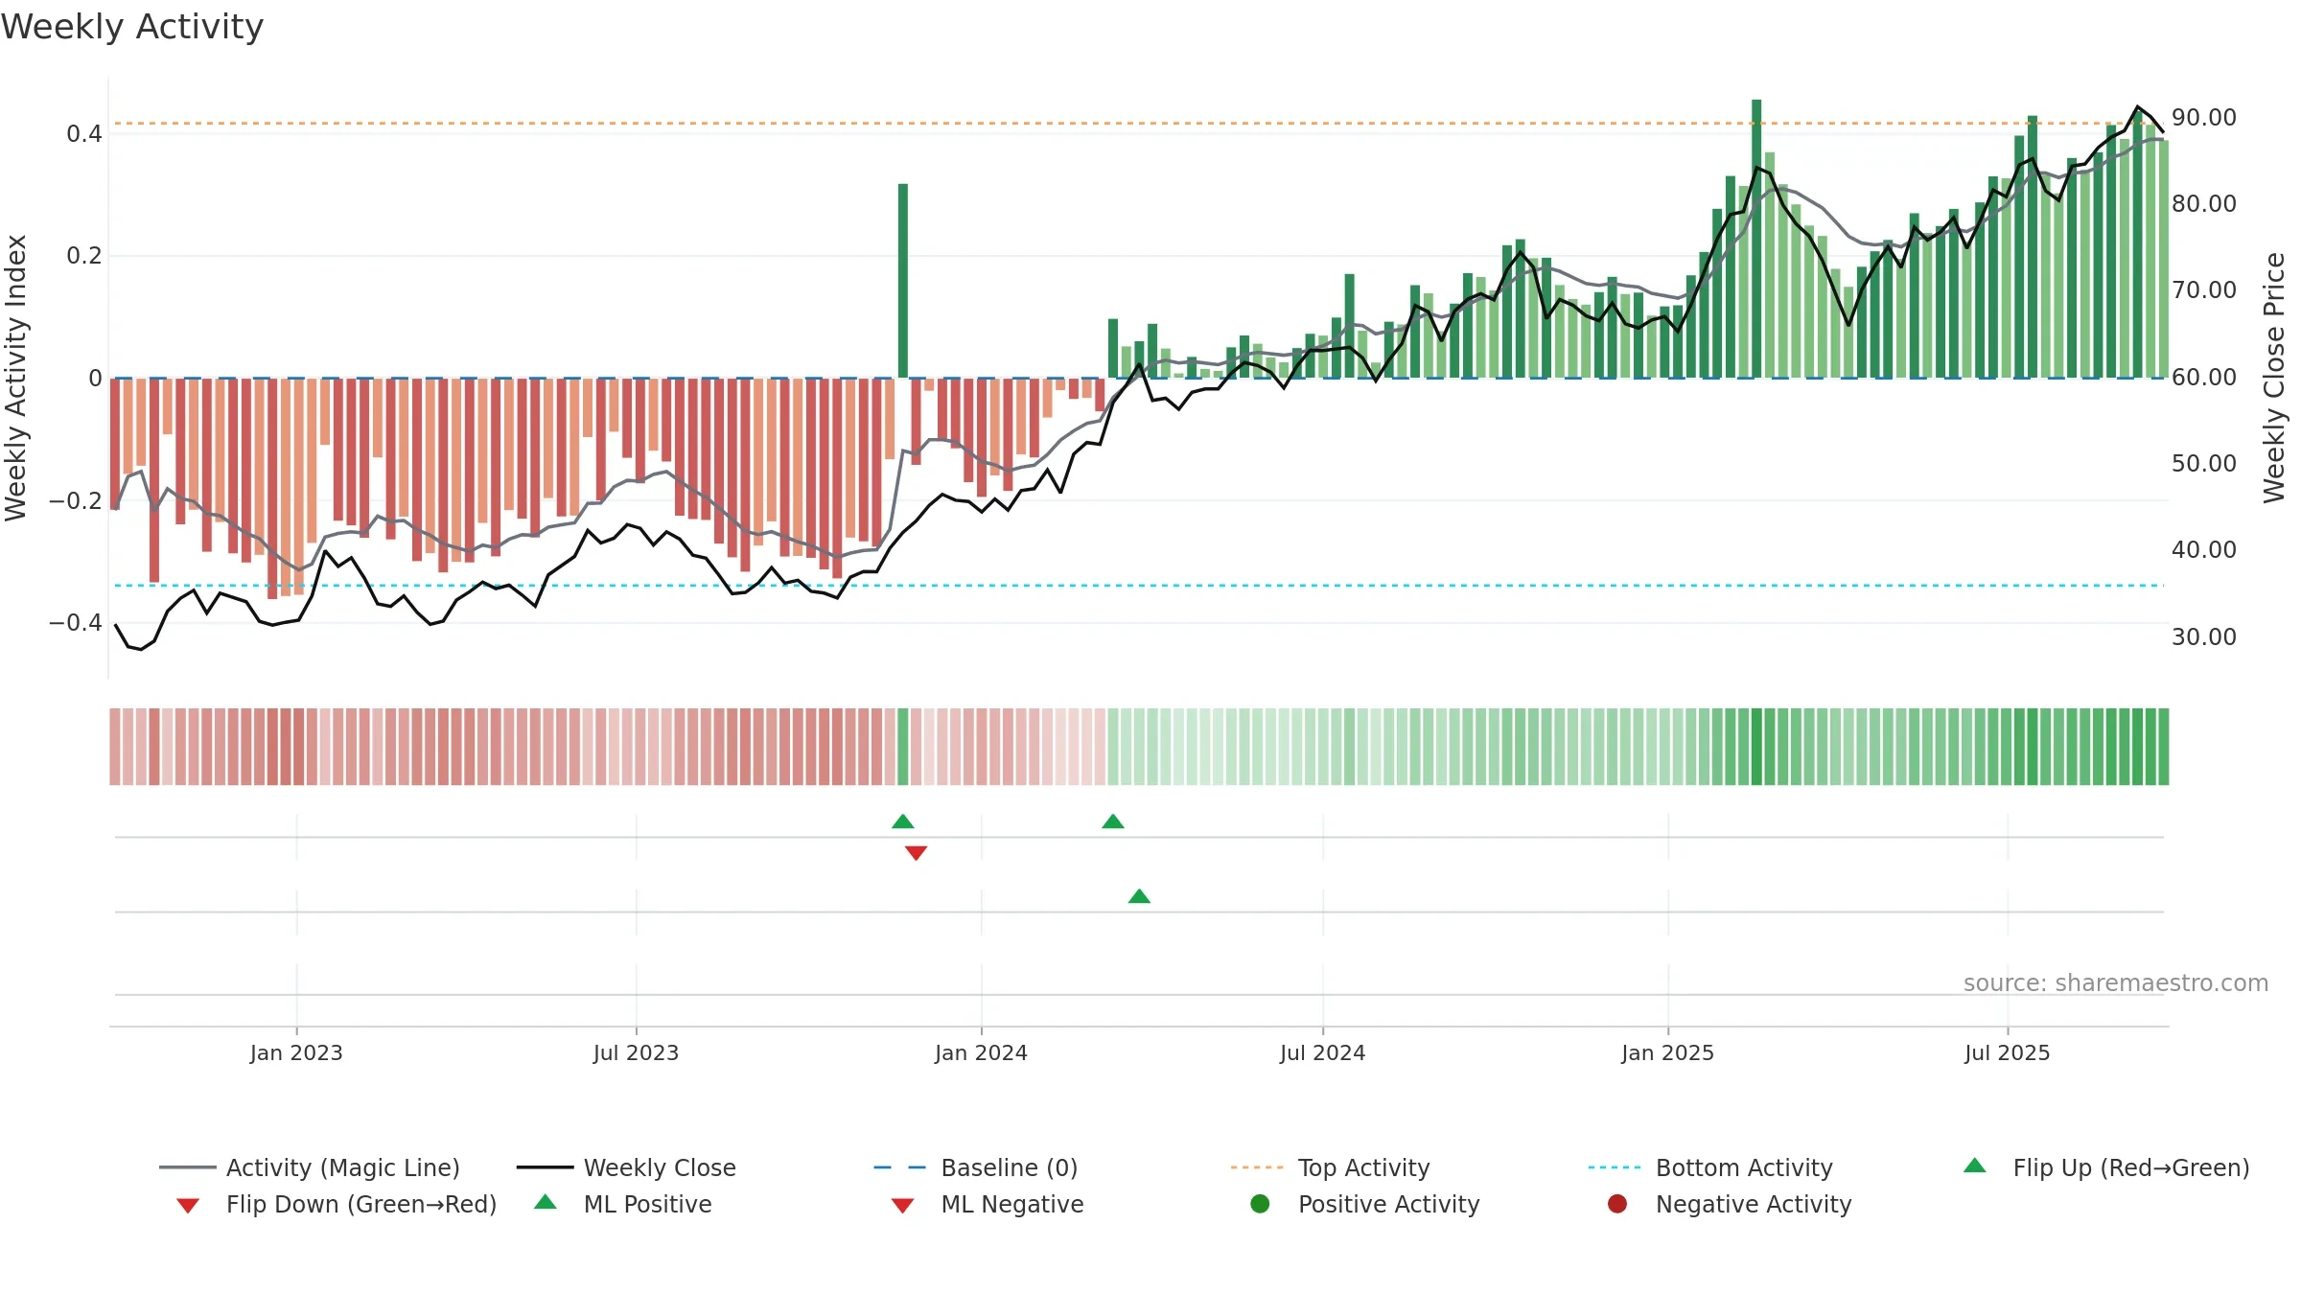
Task: Click the ML Negative legend label
Action: pyautogui.click(x=1012, y=1204)
